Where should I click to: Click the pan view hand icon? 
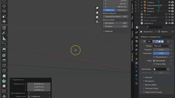[97, 13]
